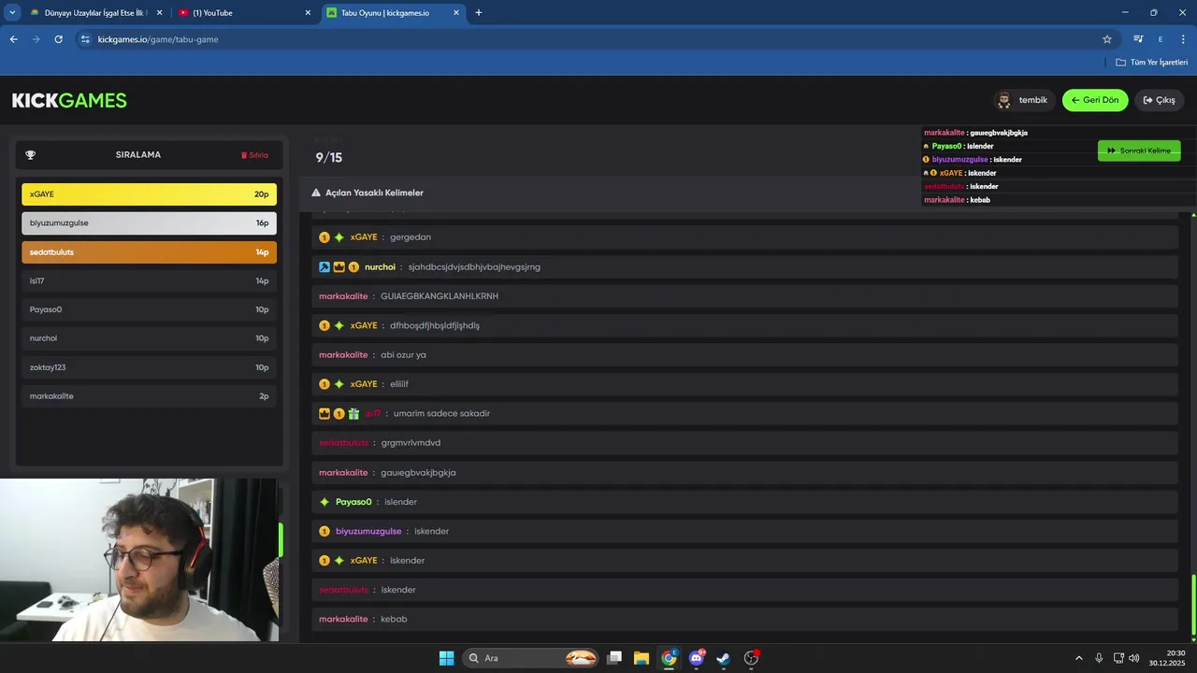This screenshot has height=673, width=1197.
Task: Click the trophy icon beside SIRALAMA
Action: click(x=30, y=155)
